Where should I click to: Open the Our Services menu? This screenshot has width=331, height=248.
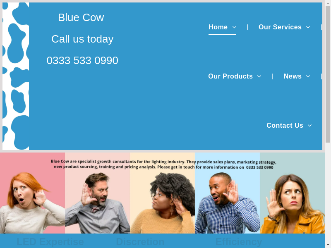pos(280,27)
